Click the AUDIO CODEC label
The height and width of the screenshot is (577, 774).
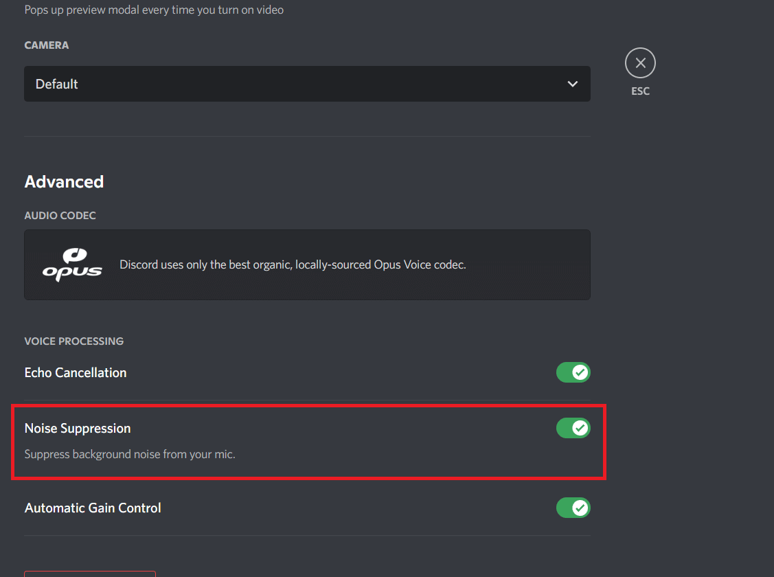click(60, 216)
